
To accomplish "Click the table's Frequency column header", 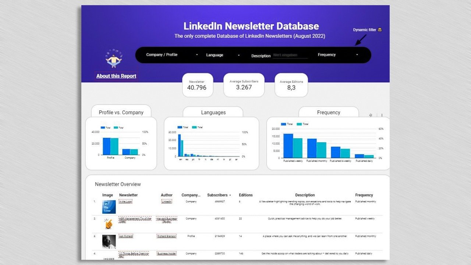I will tap(364, 195).
